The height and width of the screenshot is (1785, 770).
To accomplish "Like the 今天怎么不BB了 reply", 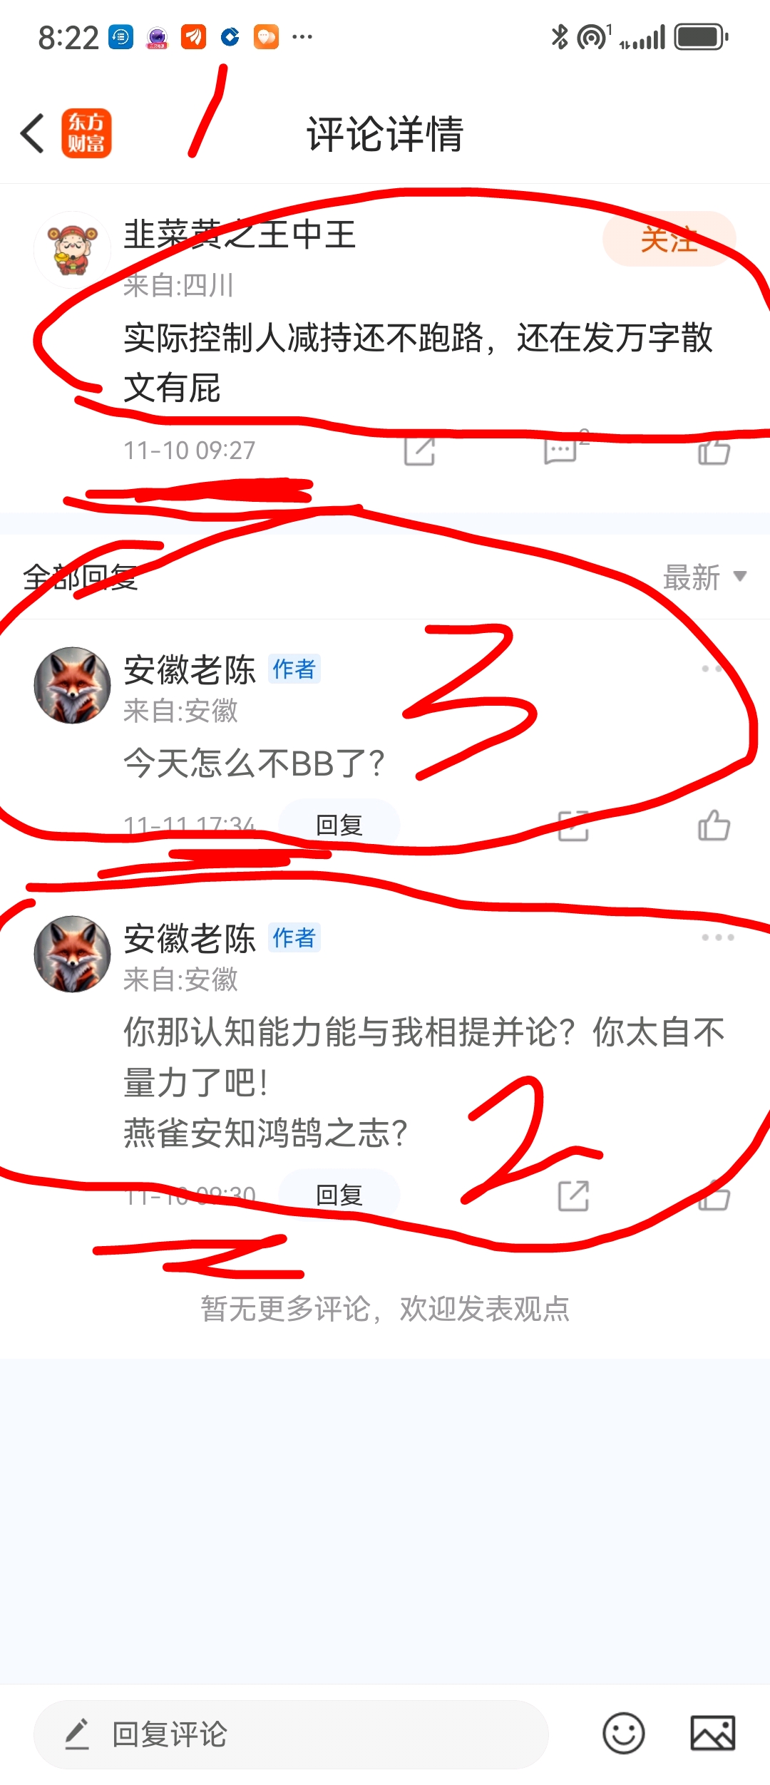I will (714, 825).
